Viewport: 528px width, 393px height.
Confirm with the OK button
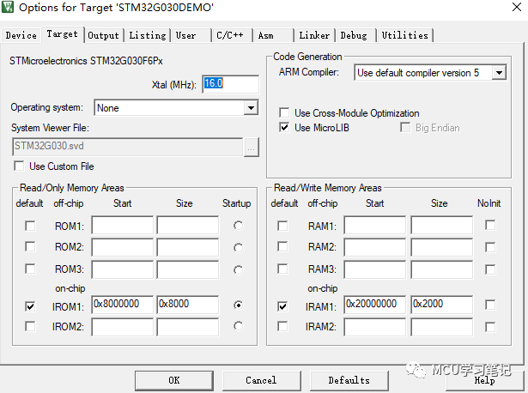(174, 380)
